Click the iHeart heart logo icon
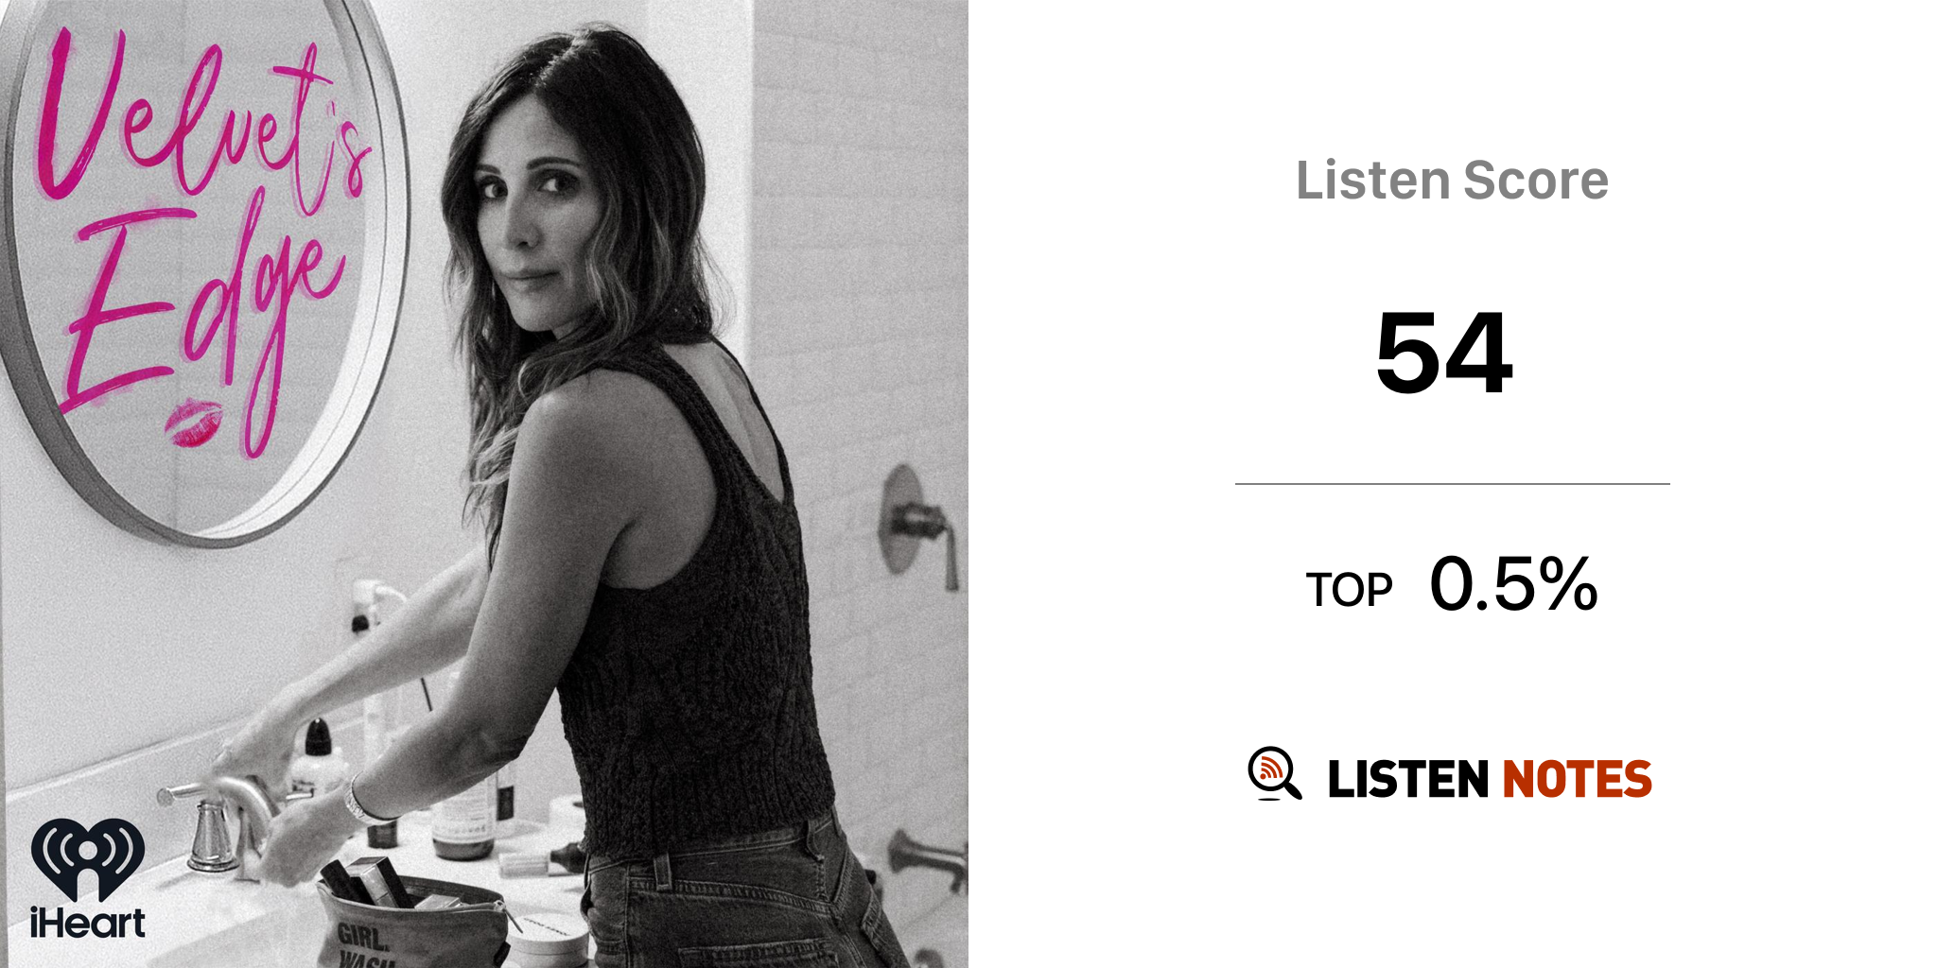The width and height of the screenshot is (1937, 968). tap(87, 858)
